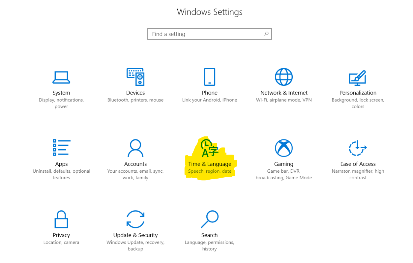Select the Ease of Access icon
This screenshot has height=263, width=413.
tap(358, 148)
